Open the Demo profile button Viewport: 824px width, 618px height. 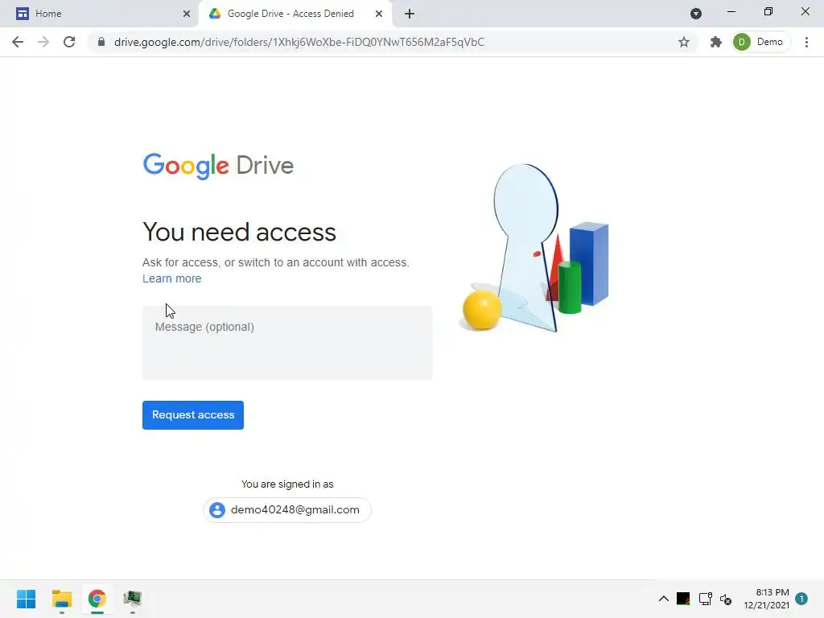[x=761, y=42]
